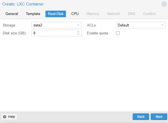Click the ACLs field showing Default
The height and width of the screenshot is (123, 168).
141,25
